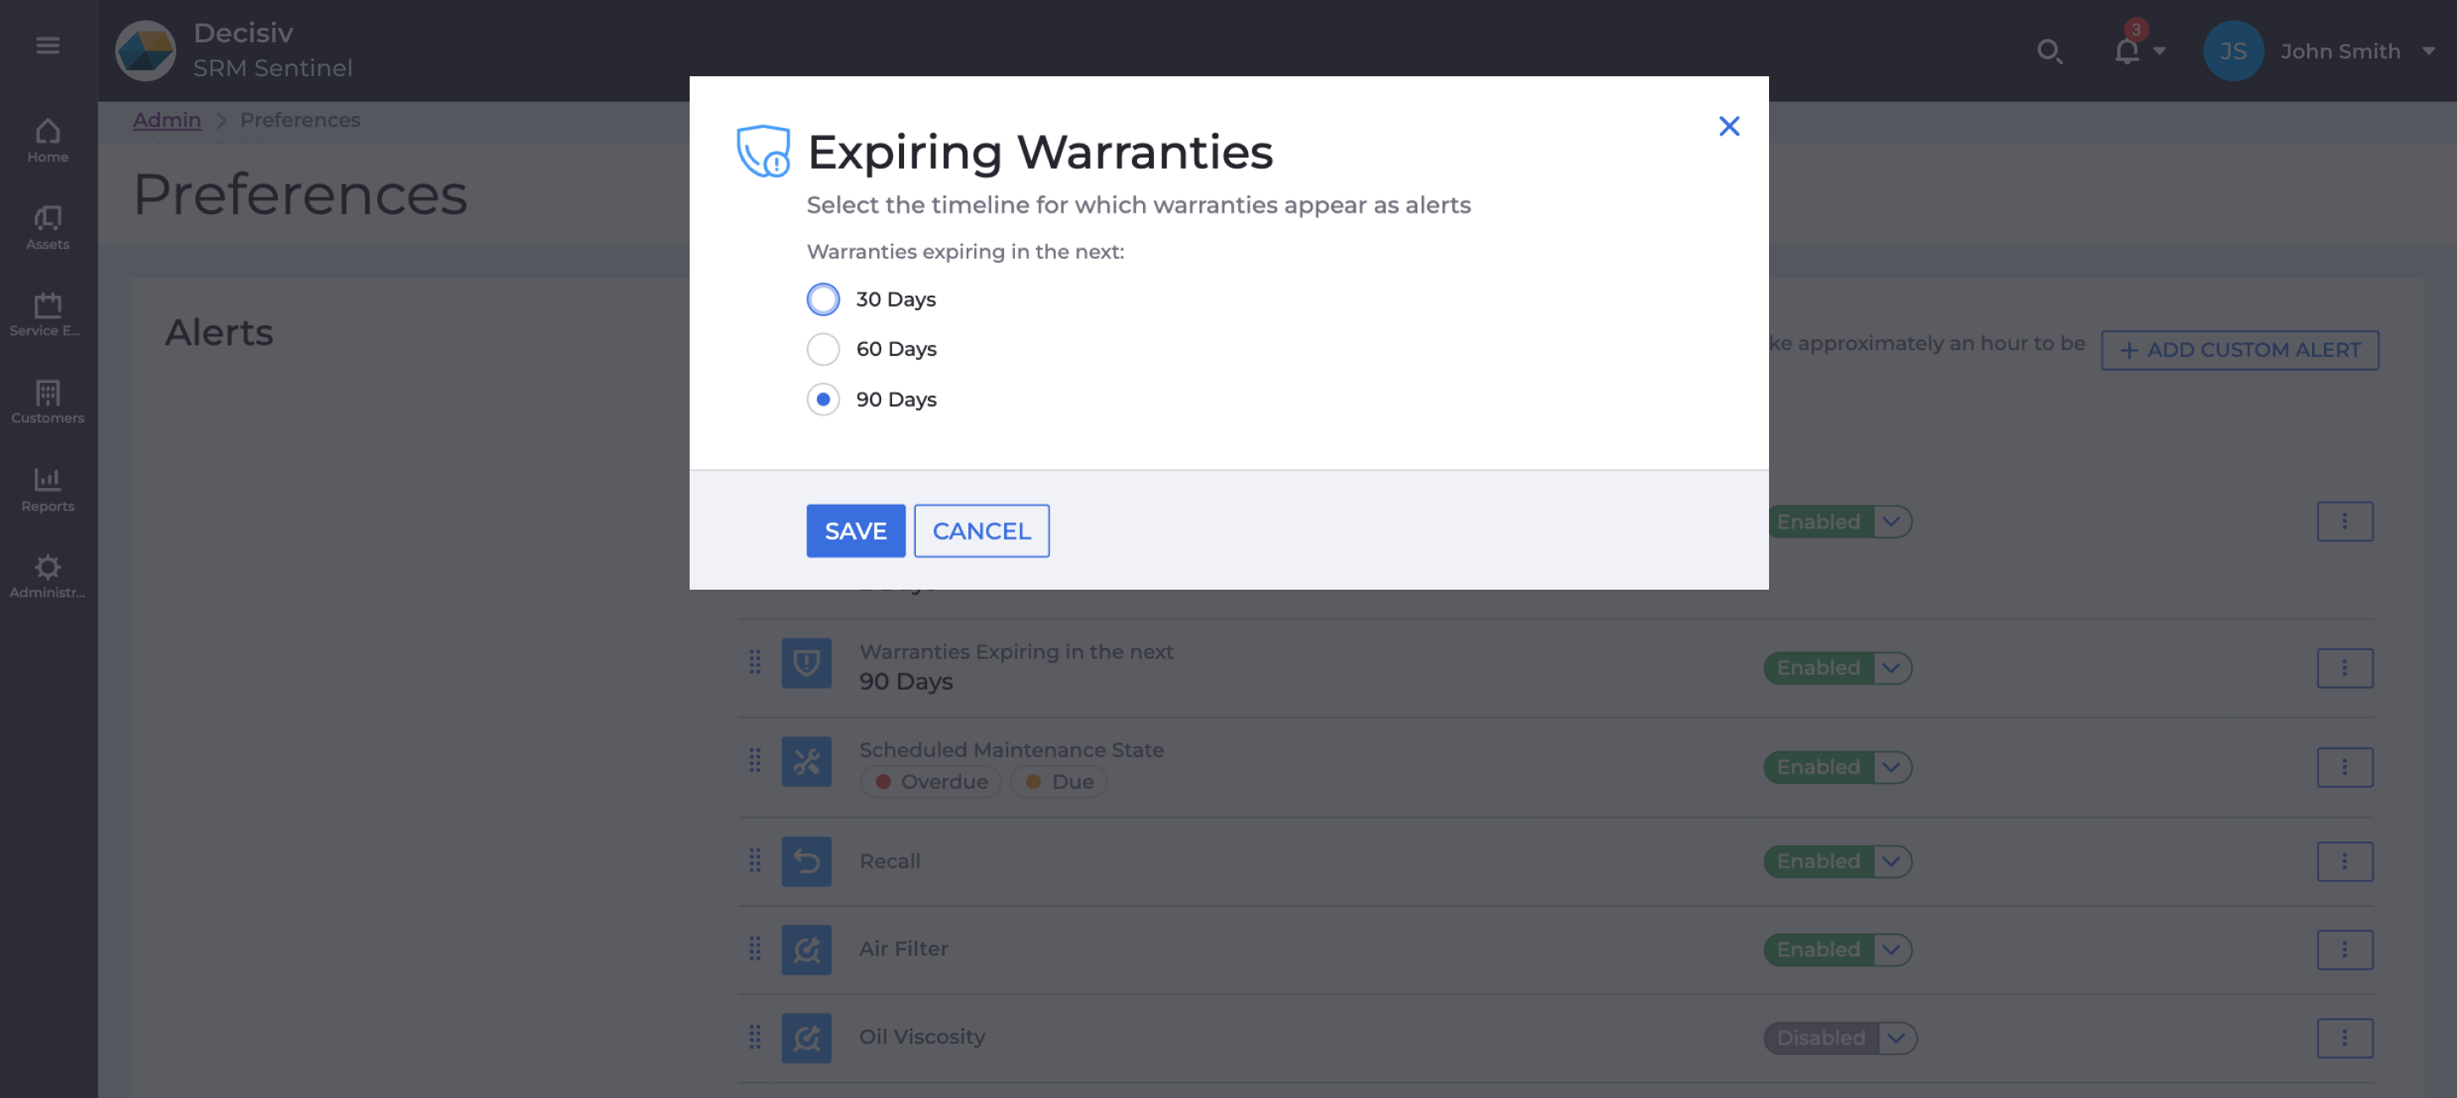
Task: Save the expiring warranties setting
Action: click(855, 530)
